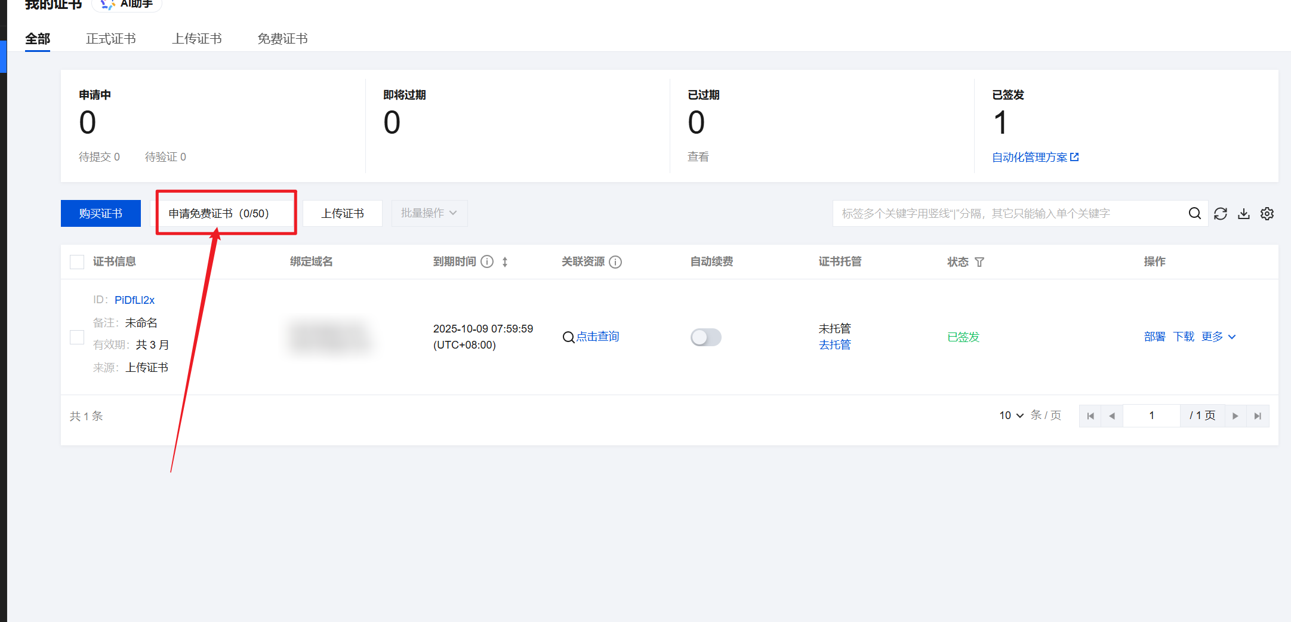Click the download/export list icon
Screen dimensions: 1291x622
[1244, 213]
